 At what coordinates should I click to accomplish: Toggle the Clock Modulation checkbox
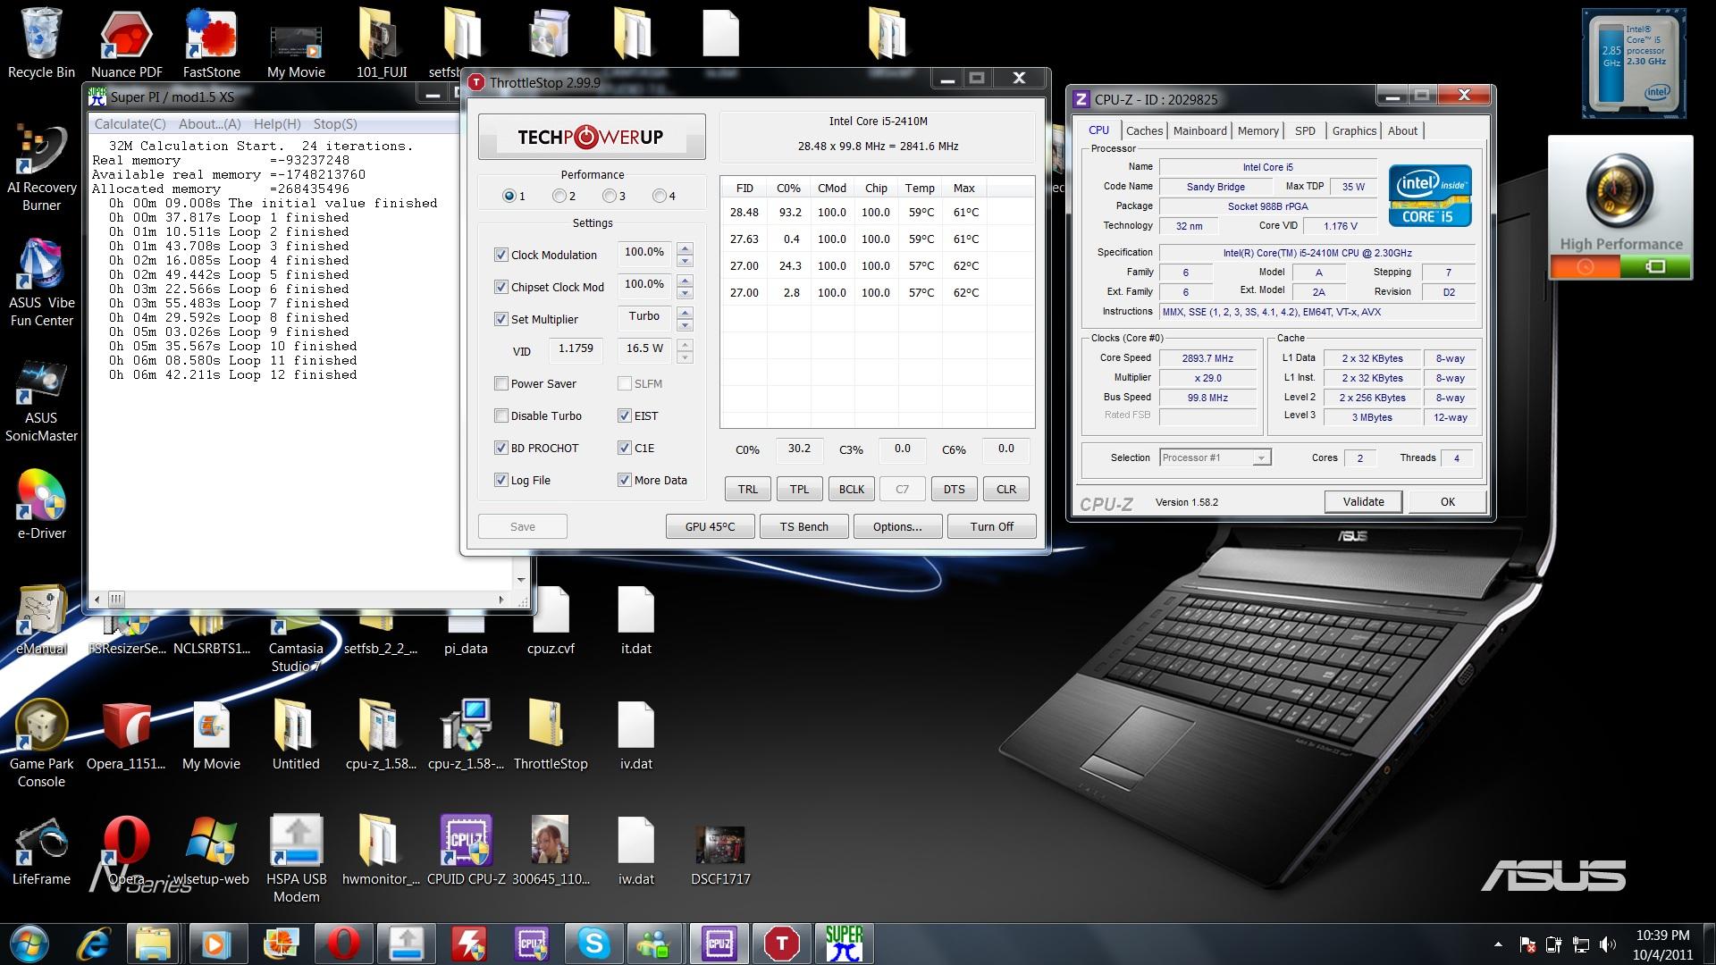coord(501,255)
